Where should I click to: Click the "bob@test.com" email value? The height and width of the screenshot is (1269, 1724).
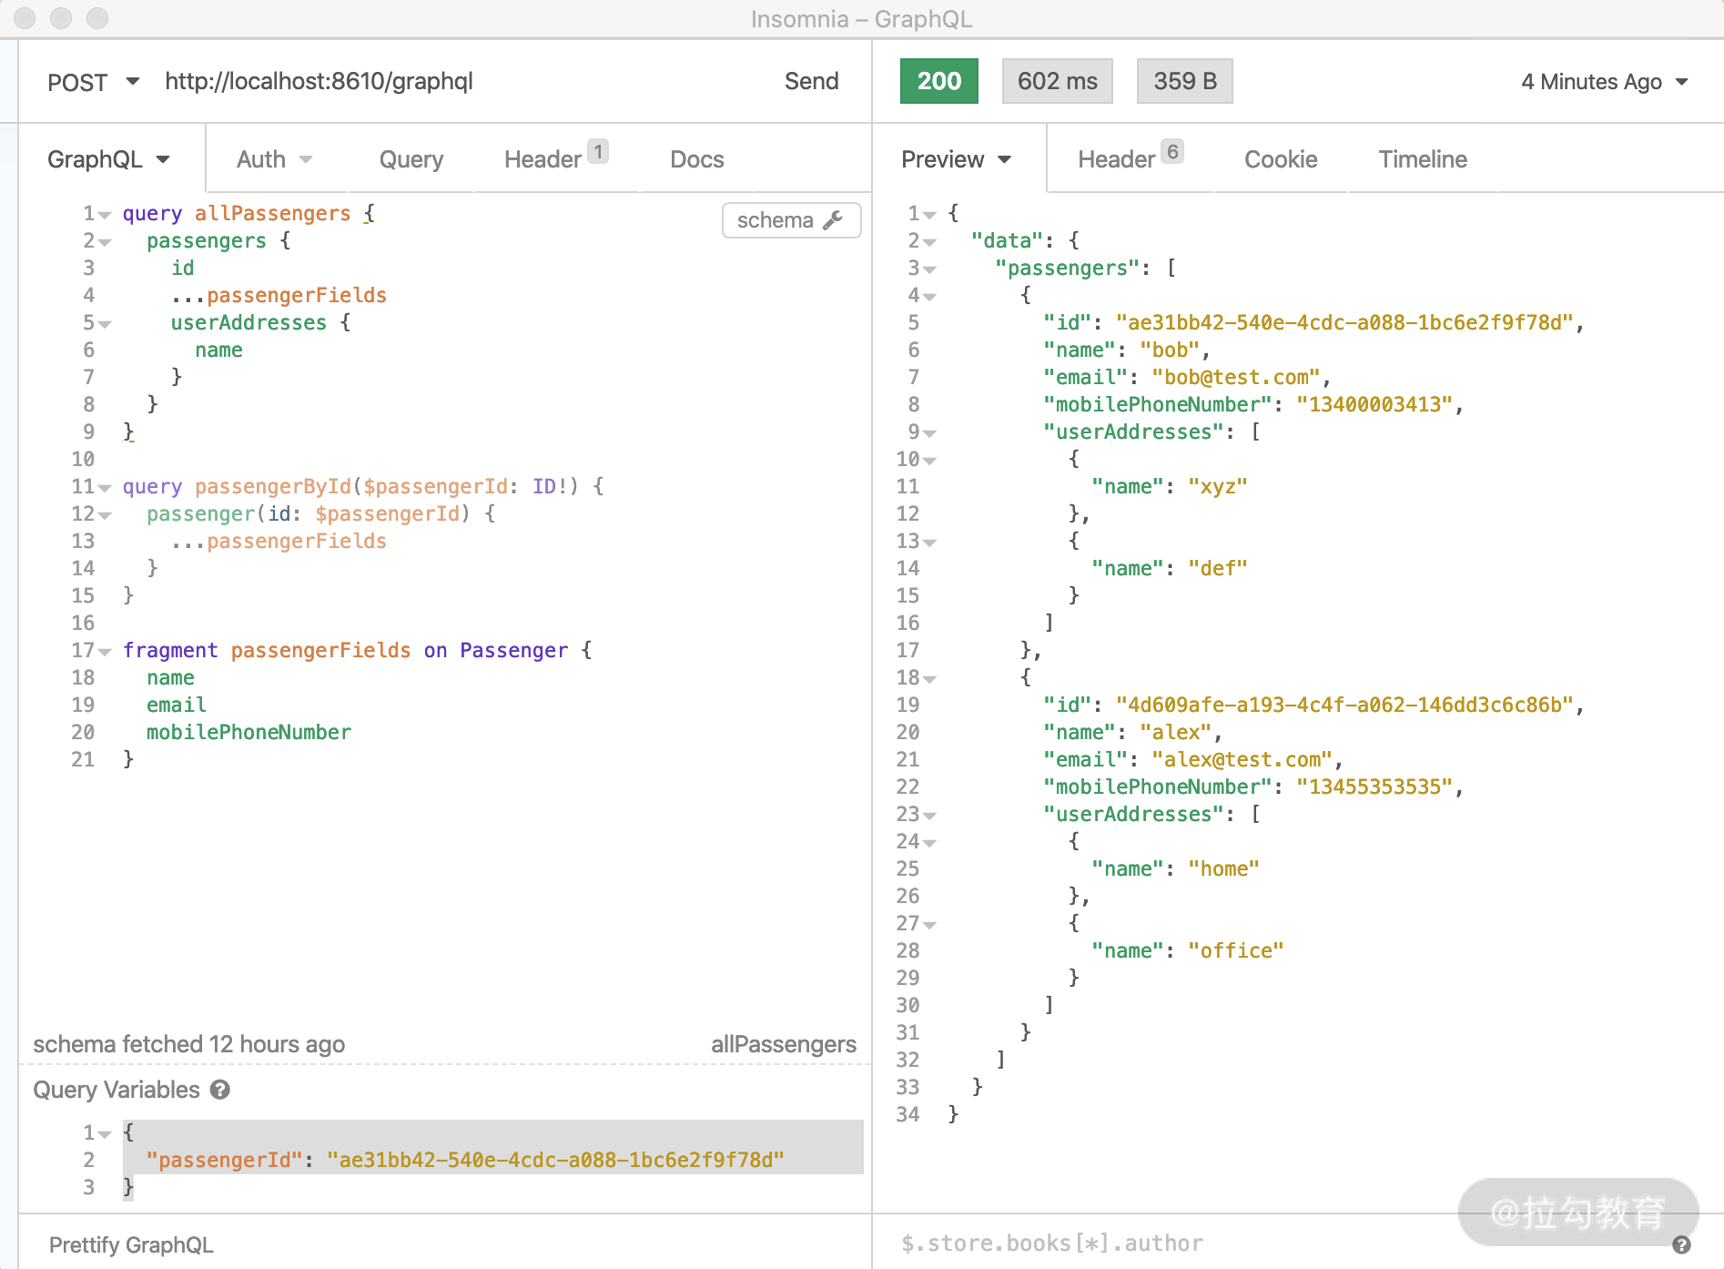(x=1235, y=377)
